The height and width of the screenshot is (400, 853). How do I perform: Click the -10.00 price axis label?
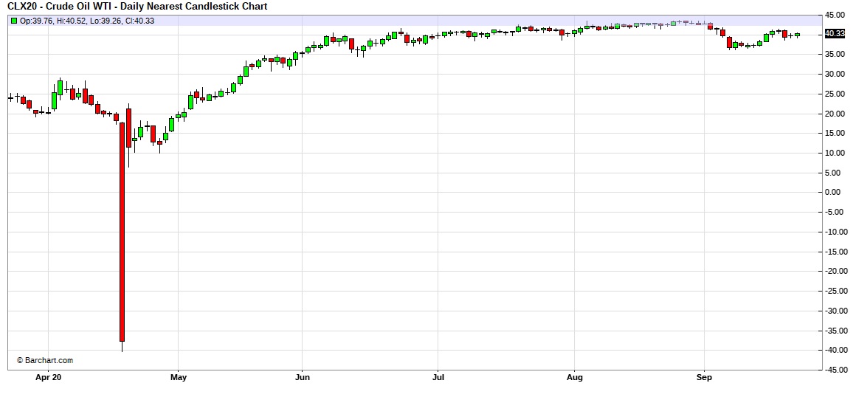[x=838, y=232]
